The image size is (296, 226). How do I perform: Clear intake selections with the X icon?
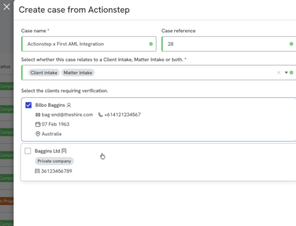click(279, 73)
